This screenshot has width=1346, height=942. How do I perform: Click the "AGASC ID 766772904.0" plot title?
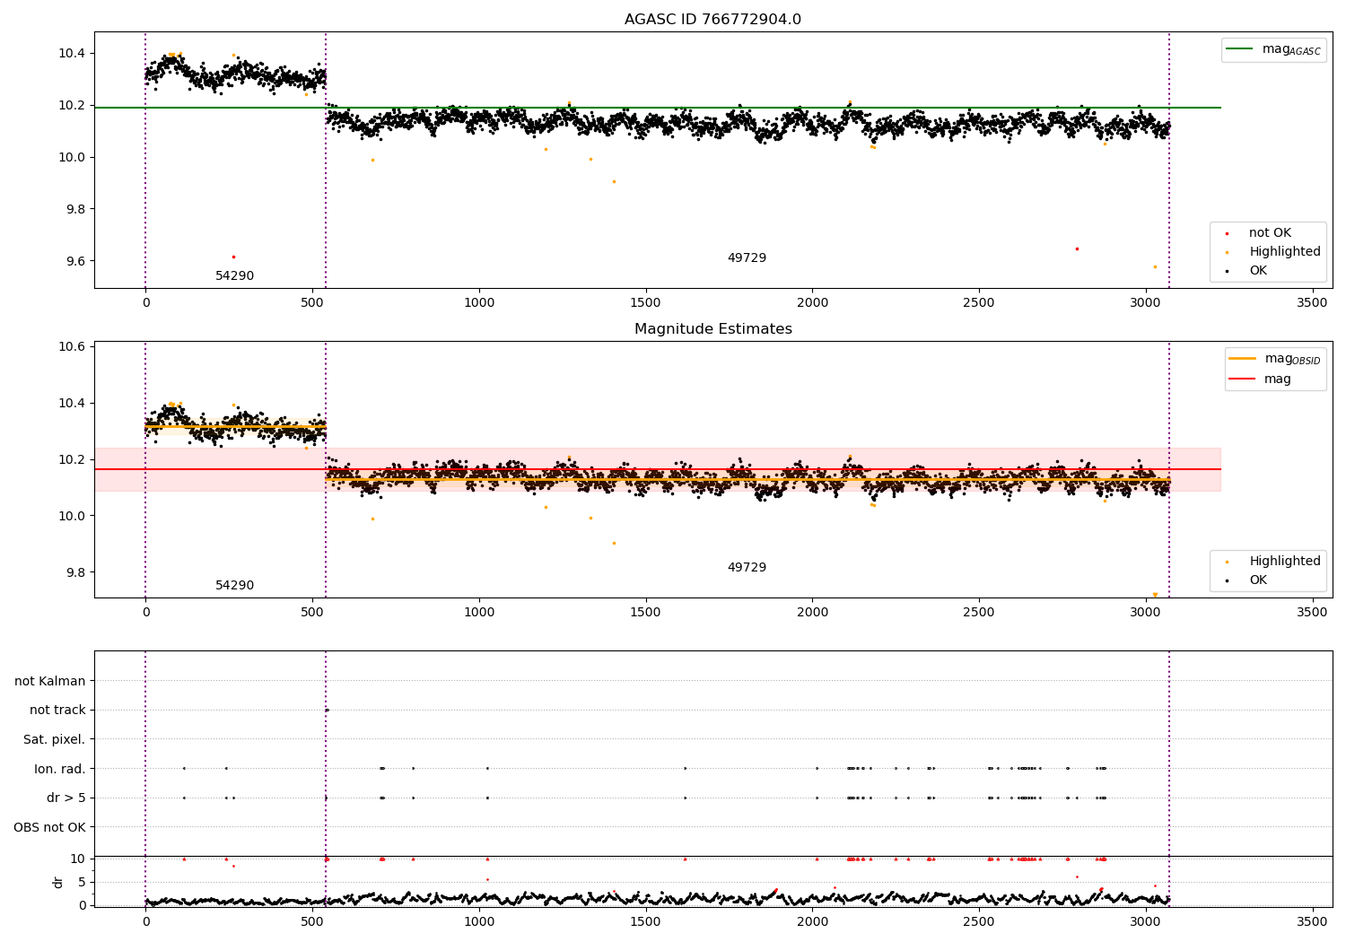pos(712,20)
